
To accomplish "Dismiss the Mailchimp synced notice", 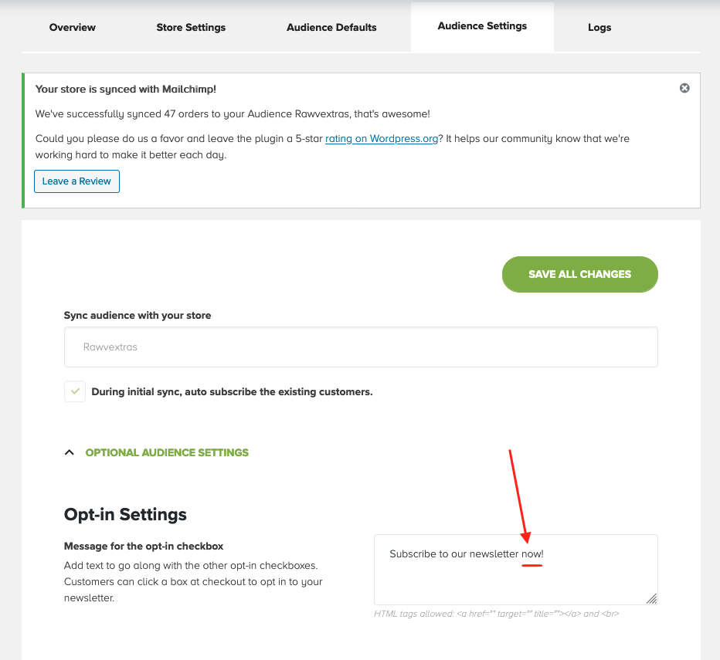I will click(x=684, y=89).
